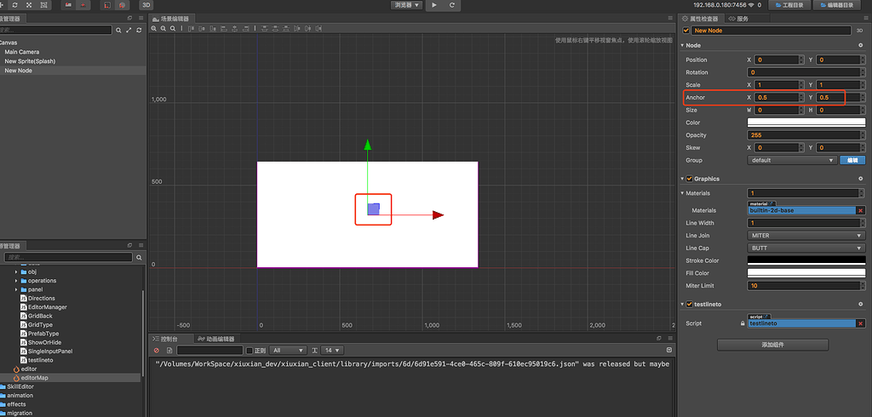This screenshot has height=417, width=872.
Task: Toggle the 3D button beside node name
Action: (860, 31)
